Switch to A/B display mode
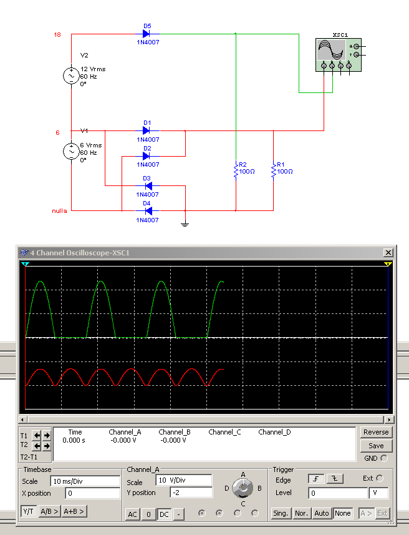Image resolution: width=409 pixels, height=535 pixels. [x=49, y=511]
